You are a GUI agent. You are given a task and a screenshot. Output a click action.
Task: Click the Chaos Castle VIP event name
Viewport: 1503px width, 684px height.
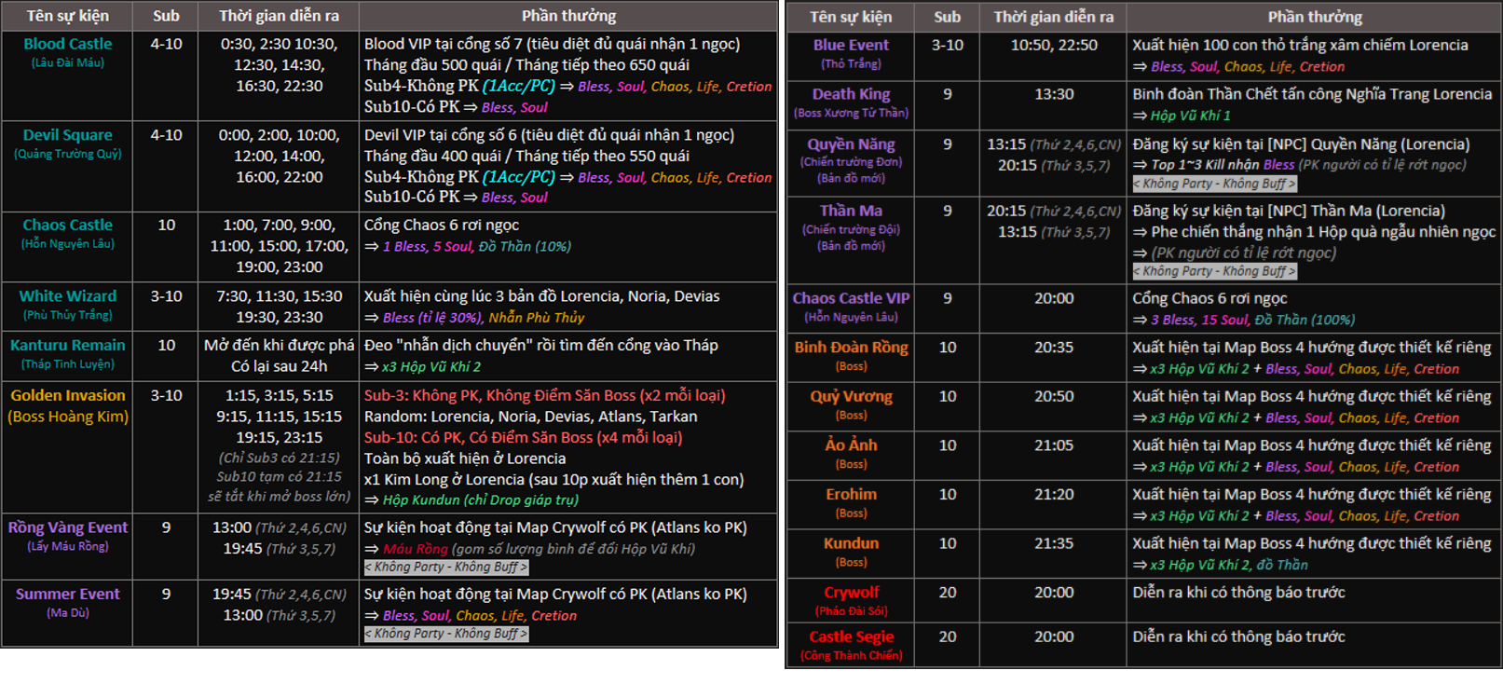pos(851,298)
